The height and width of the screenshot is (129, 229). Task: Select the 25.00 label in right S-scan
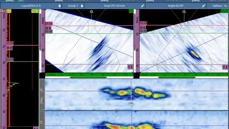tap(143, 23)
